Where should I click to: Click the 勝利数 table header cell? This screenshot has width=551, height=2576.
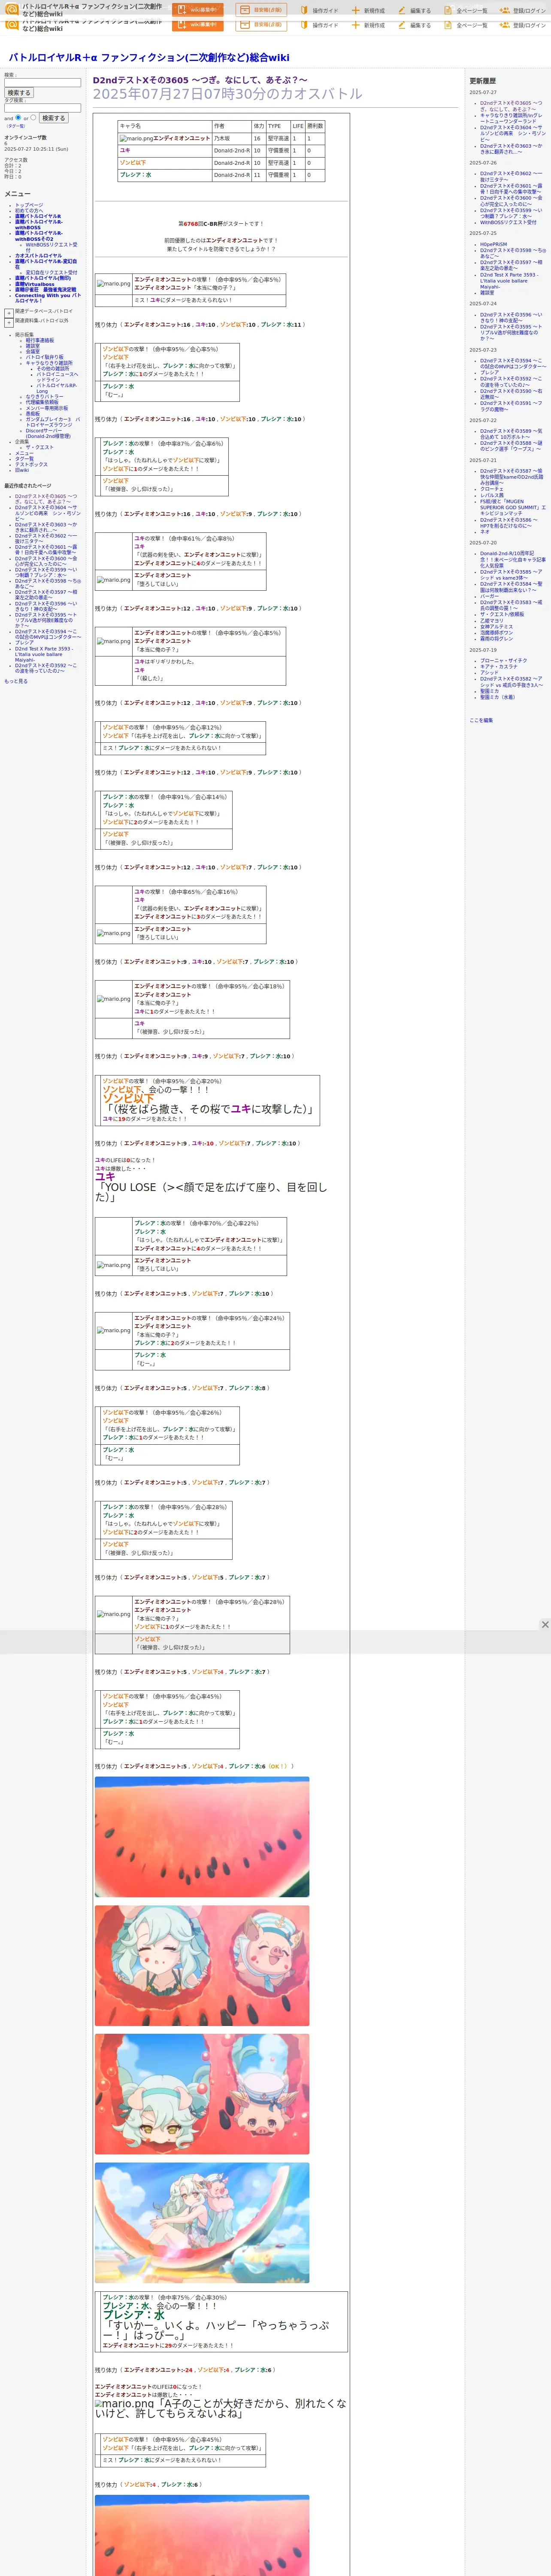[x=315, y=126]
